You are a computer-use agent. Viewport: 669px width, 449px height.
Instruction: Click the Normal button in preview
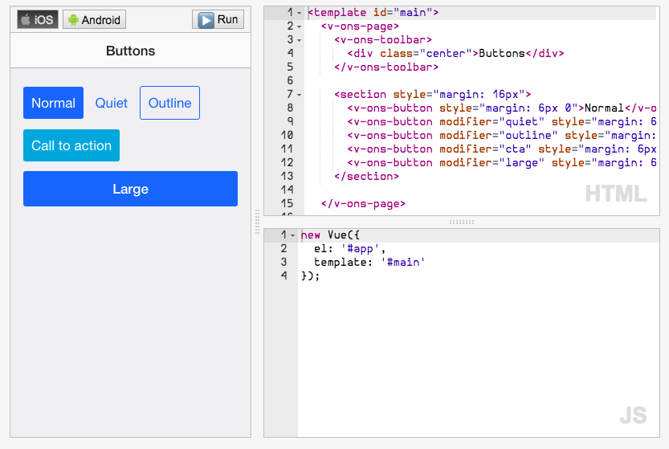53,103
